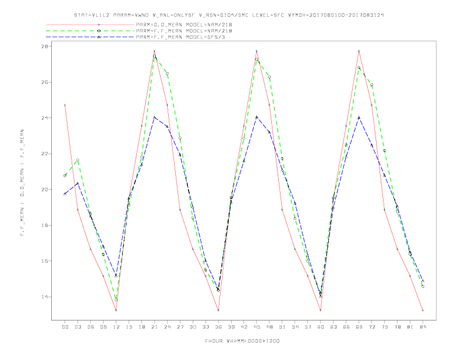Click x-axis tick label 48
461x356 pixels.
click(x=269, y=327)
